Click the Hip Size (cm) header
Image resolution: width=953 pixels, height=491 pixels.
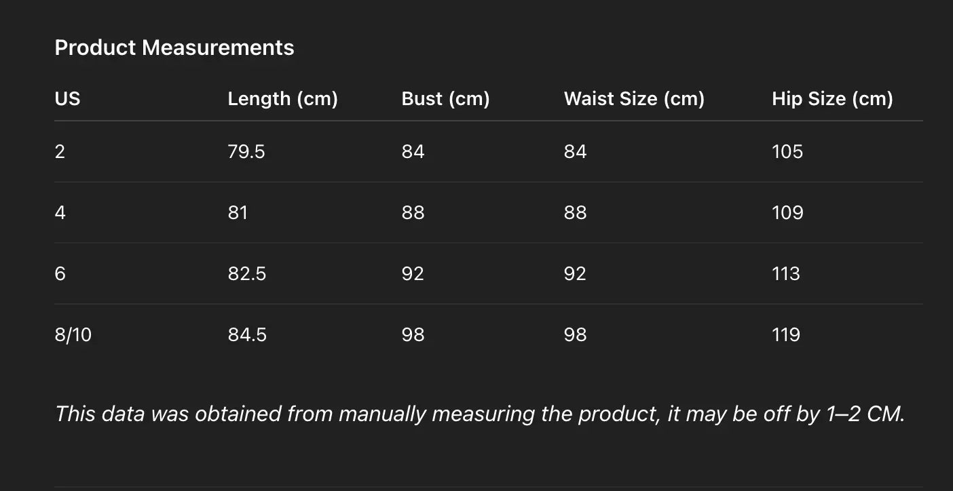tap(832, 99)
